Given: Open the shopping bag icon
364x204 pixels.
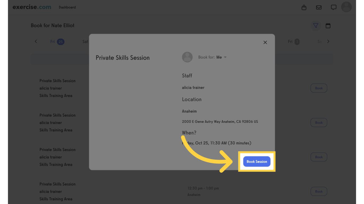Looking at the screenshot, I should [304, 7].
